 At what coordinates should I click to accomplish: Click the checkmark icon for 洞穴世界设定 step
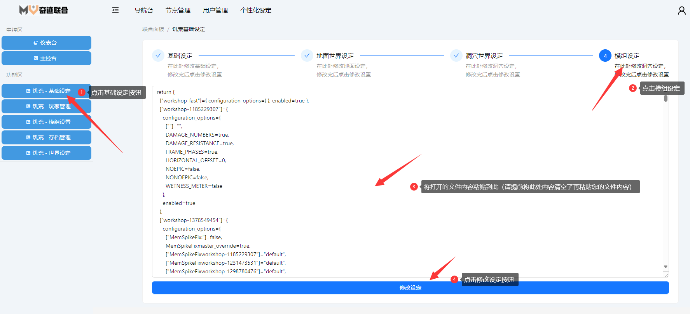(456, 56)
